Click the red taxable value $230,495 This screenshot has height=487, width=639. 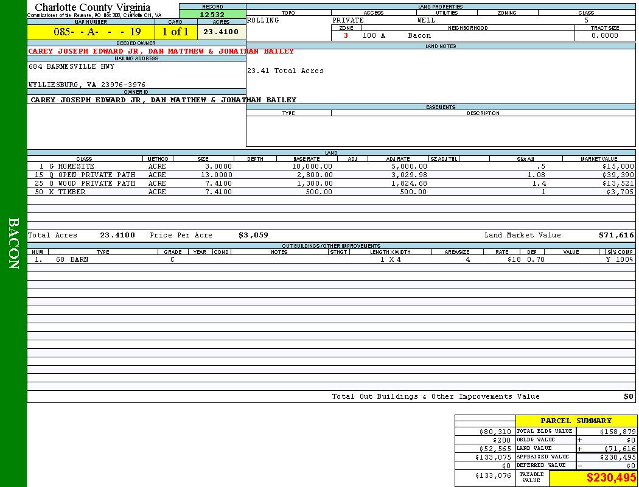point(611,478)
